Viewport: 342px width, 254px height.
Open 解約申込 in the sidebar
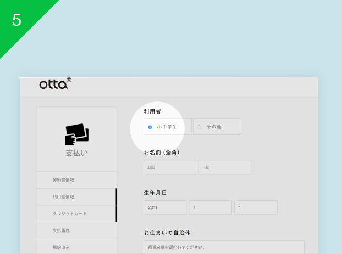76,247
